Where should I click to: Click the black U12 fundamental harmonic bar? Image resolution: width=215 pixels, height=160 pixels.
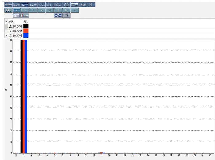click(x=21, y=97)
